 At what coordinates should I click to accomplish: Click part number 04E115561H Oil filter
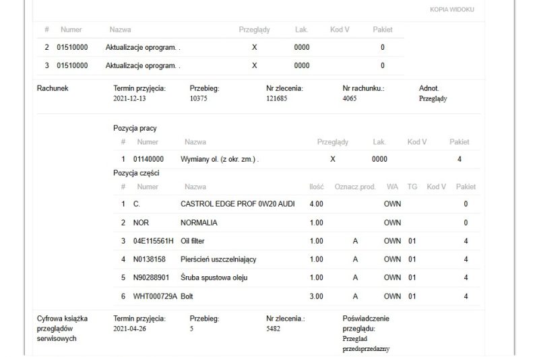pyautogui.click(x=154, y=241)
